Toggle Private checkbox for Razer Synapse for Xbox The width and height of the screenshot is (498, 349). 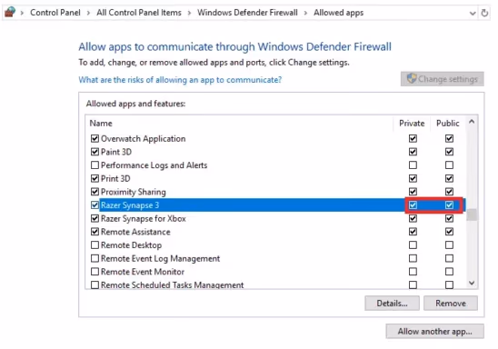point(413,218)
